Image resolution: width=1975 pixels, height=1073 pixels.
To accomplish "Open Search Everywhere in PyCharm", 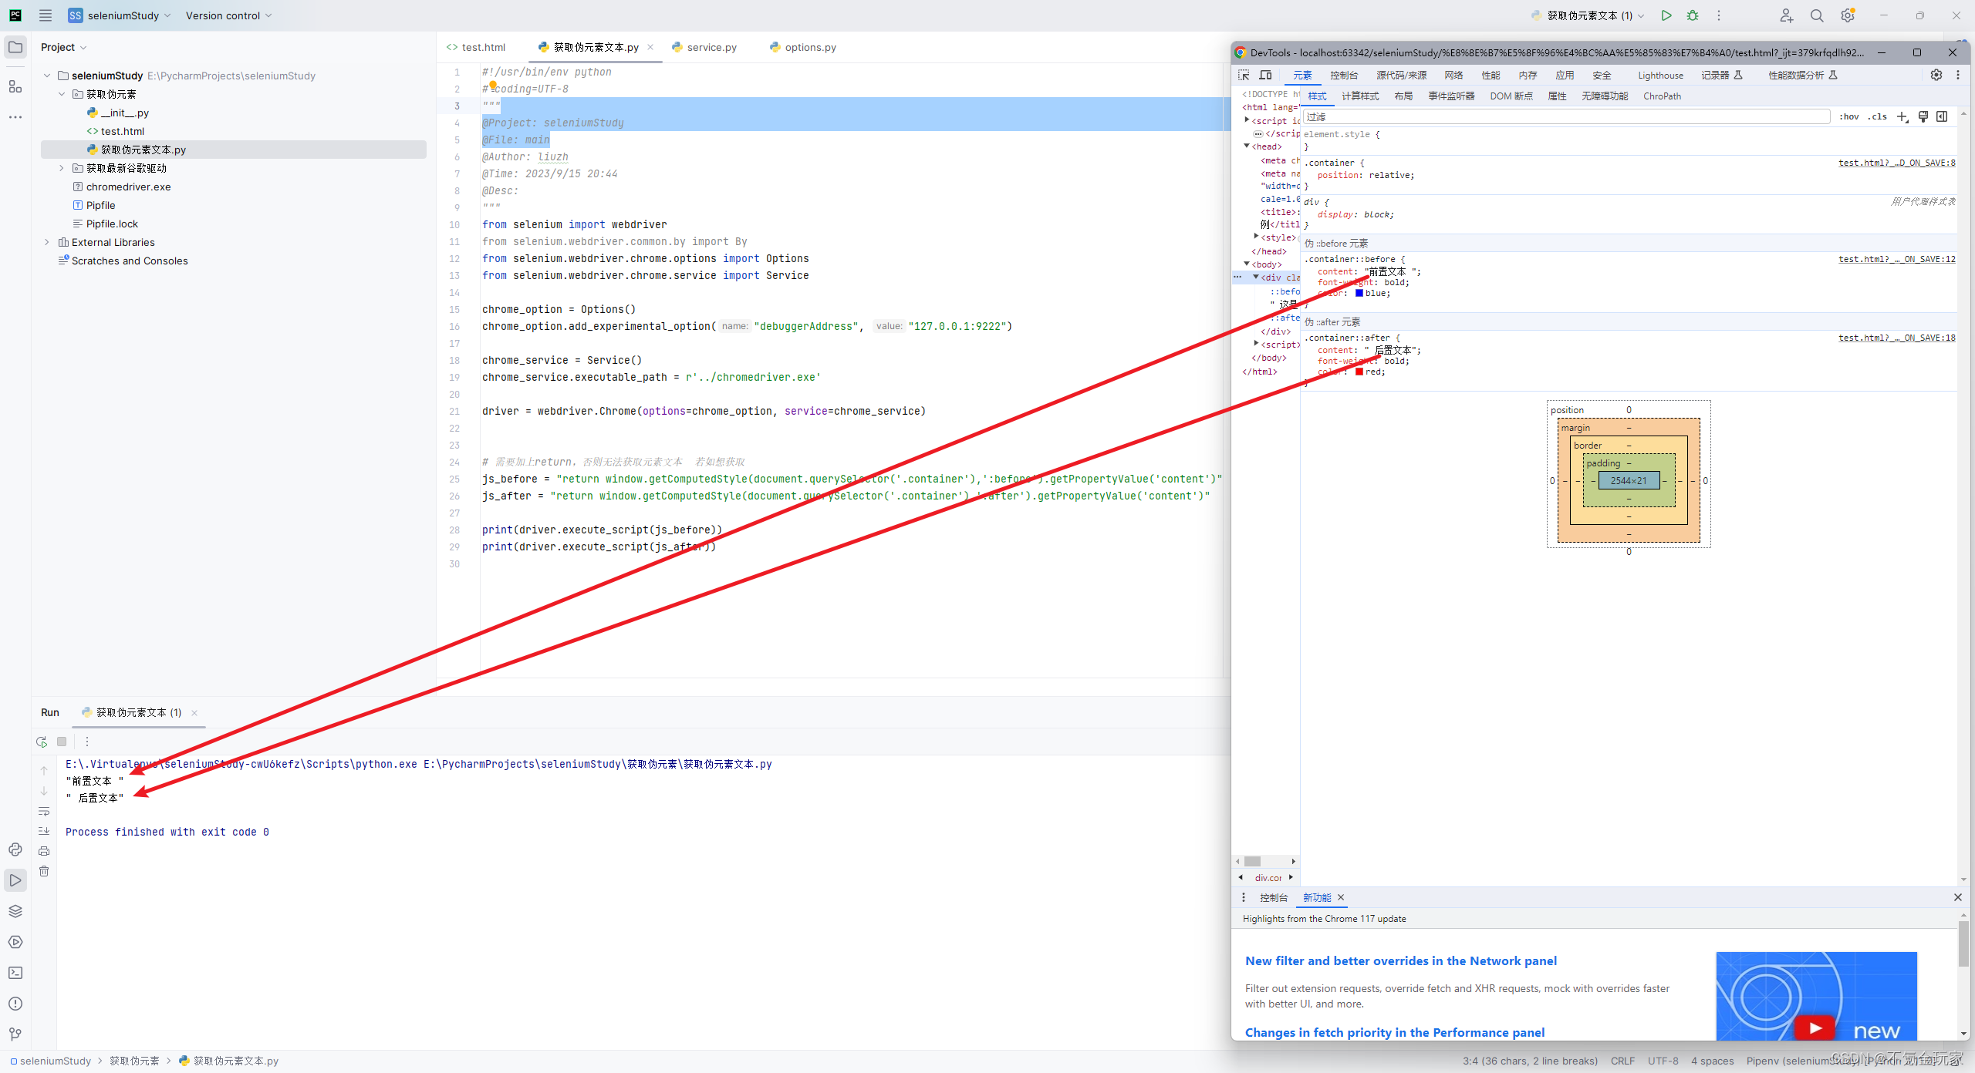I will click(x=1817, y=15).
